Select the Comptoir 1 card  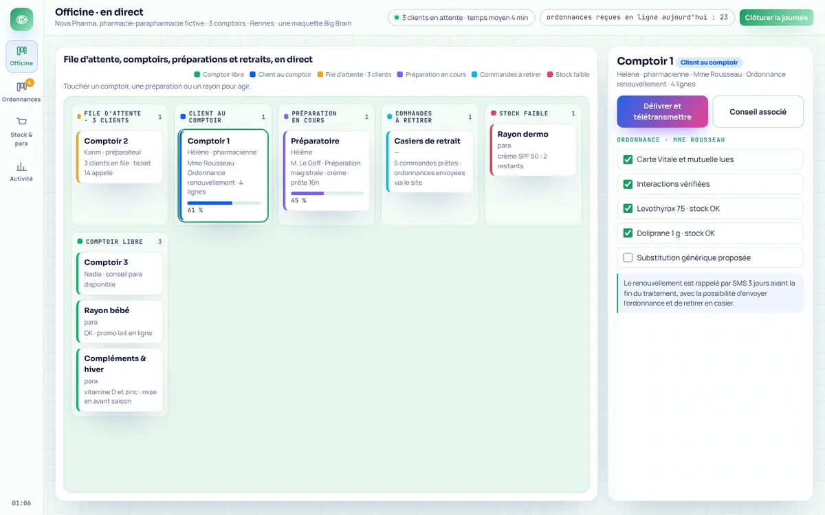(223, 176)
